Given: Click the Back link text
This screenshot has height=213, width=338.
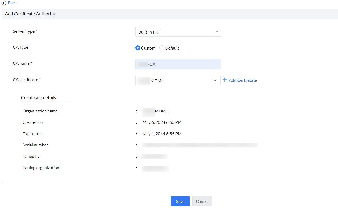Looking at the screenshot, I should tap(12, 3).
